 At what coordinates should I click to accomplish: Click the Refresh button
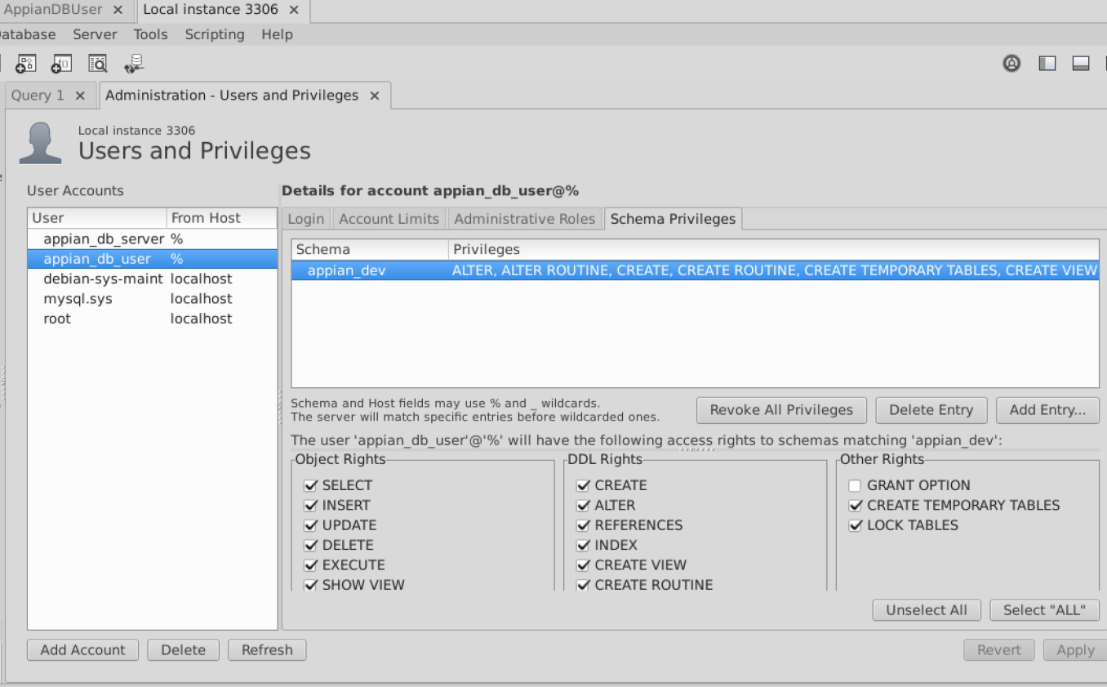267,650
